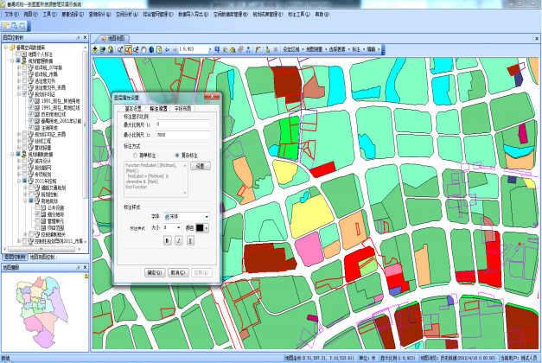Screen dimensions: 542x363
Task: Click the 设置 button beside the label expression
Action: pos(199,165)
